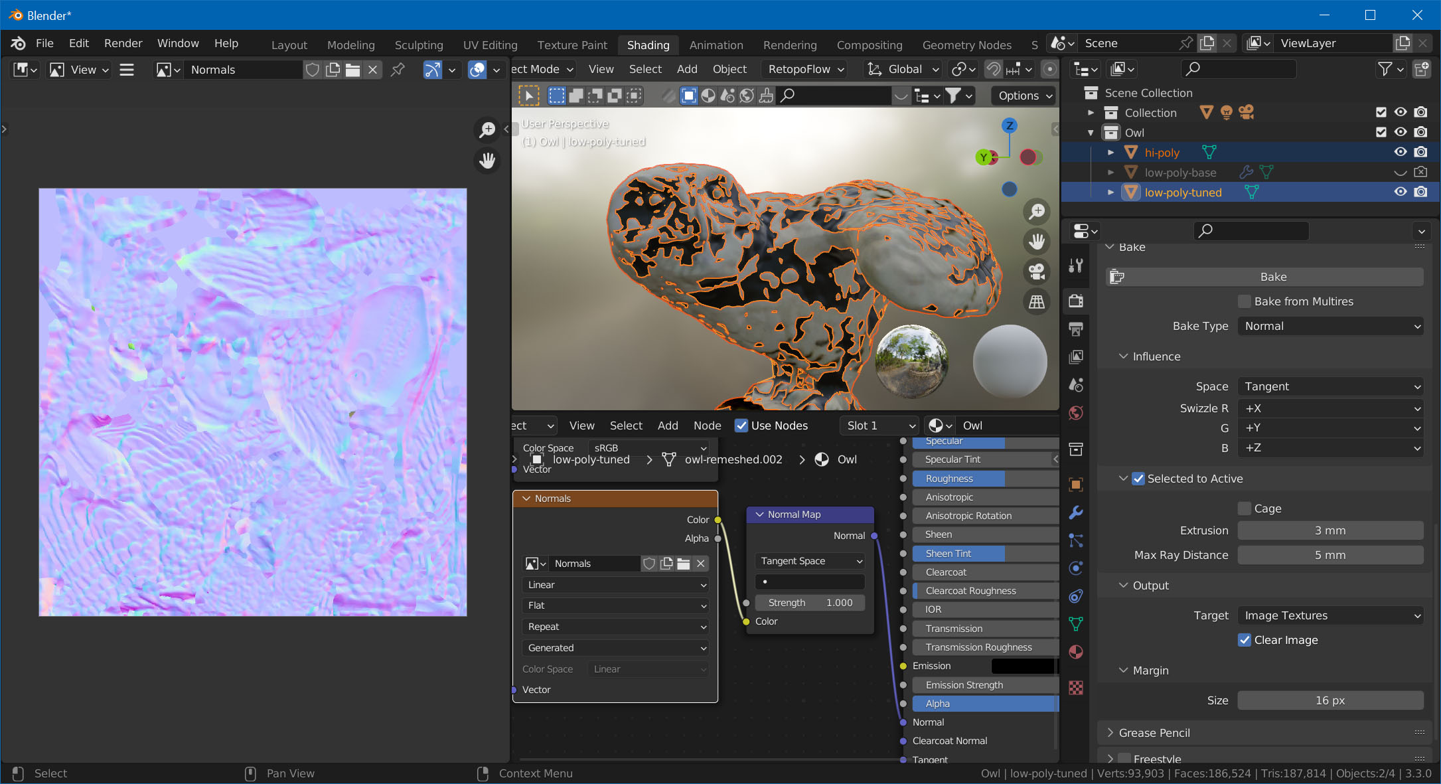The width and height of the screenshot is (1441, 784).
Task: Adjust the Max Ray Distance field
Action: coord(1330,555)
